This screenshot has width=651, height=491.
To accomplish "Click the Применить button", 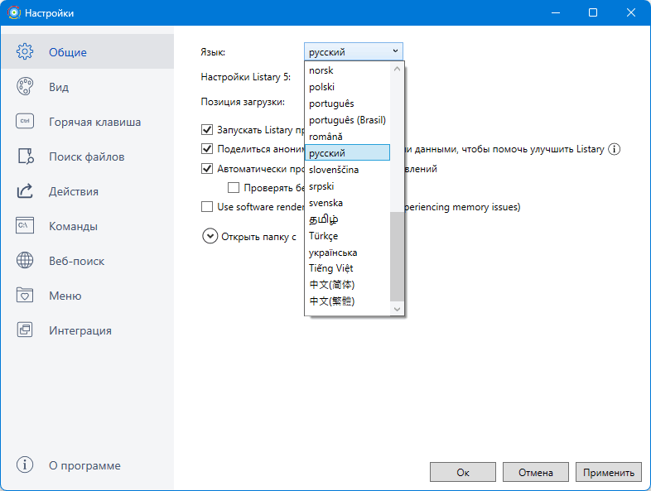I will [x=608, y=472].
